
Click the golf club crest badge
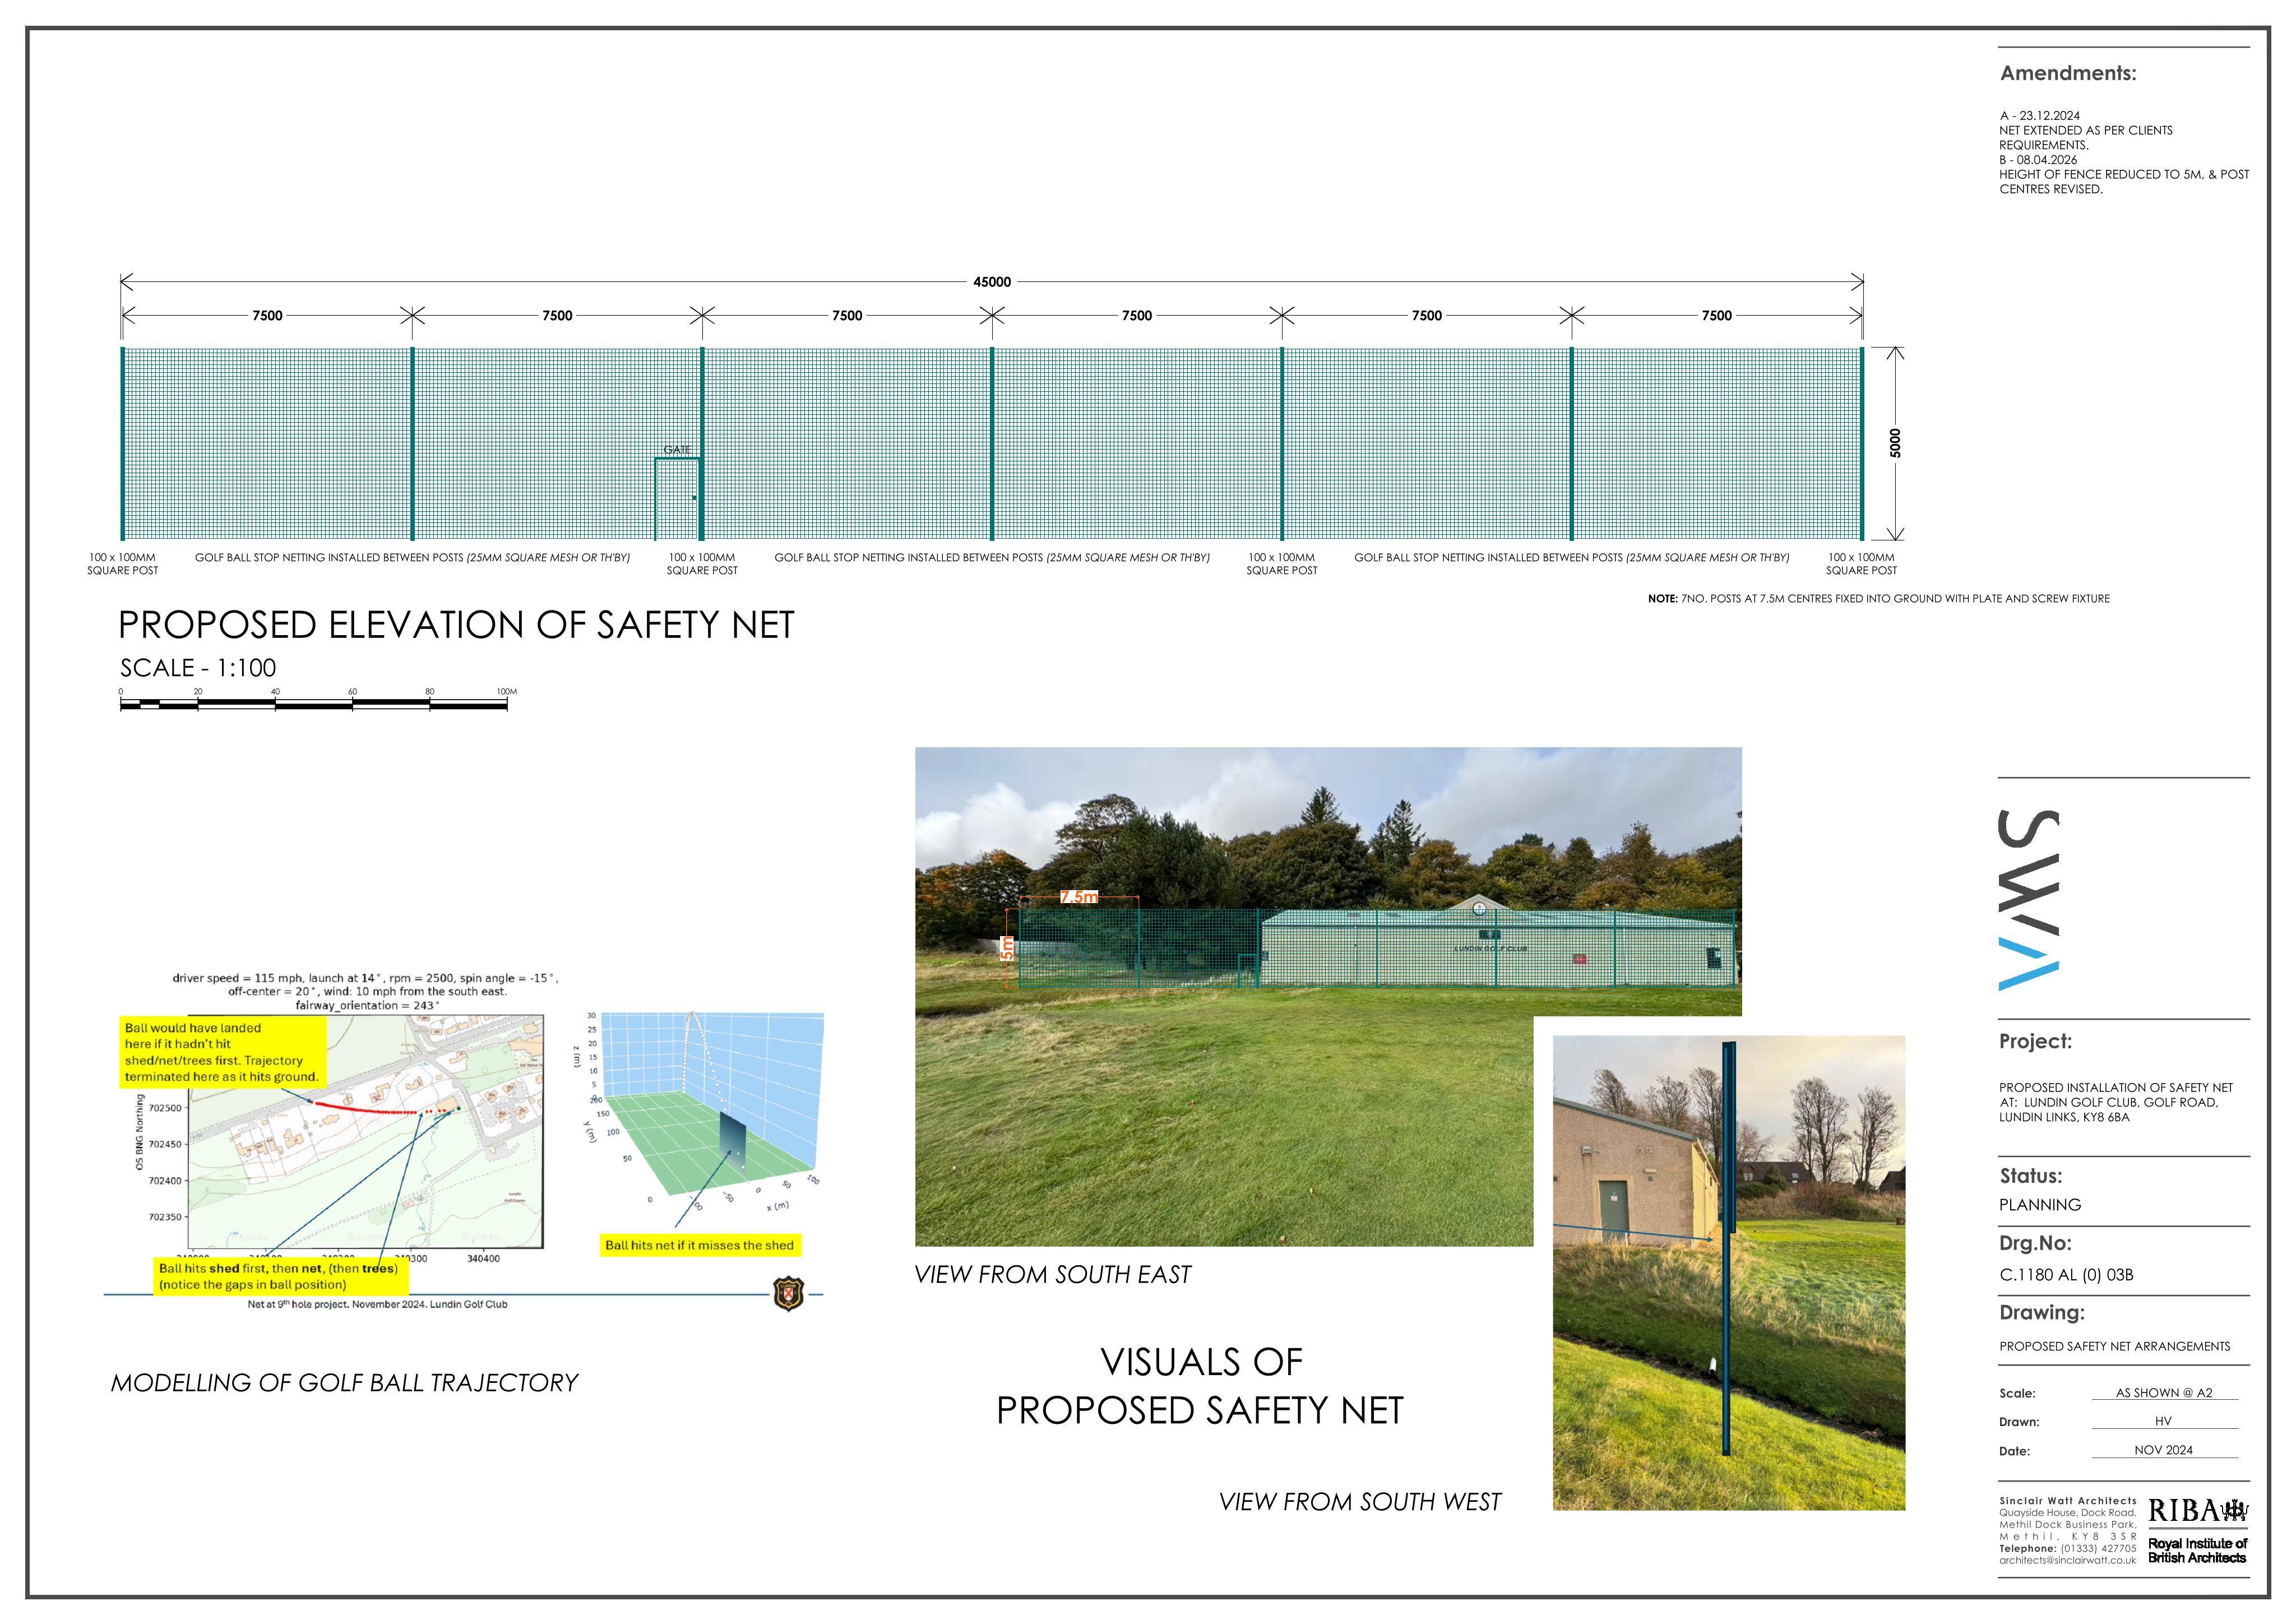[x=789, y=1293]
